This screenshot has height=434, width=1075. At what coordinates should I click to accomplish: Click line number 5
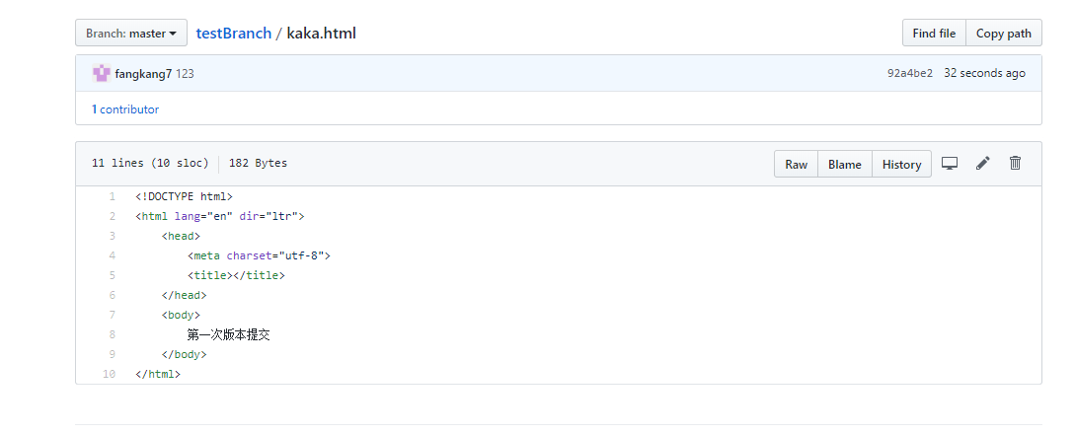[112, 275]
